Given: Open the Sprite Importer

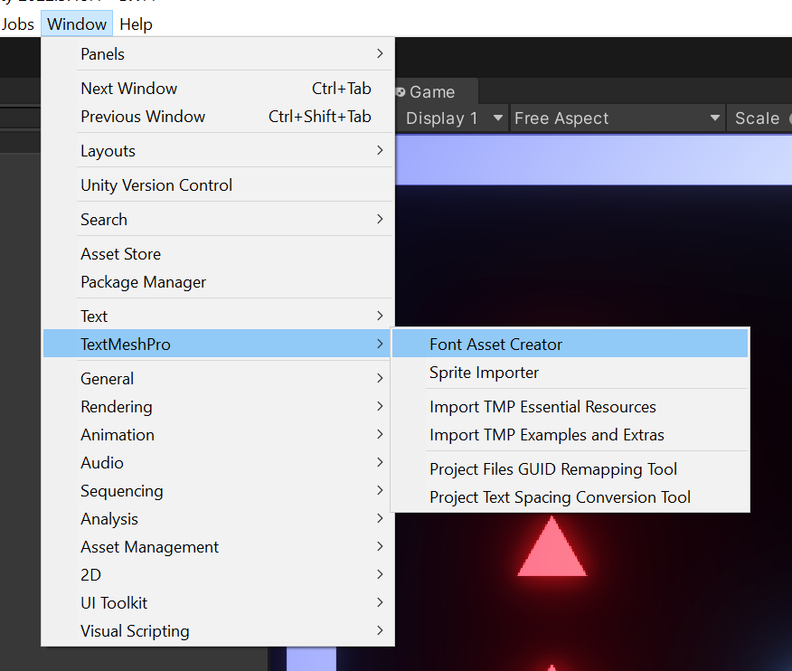Looking at the screenshot, I should [570, 373].
